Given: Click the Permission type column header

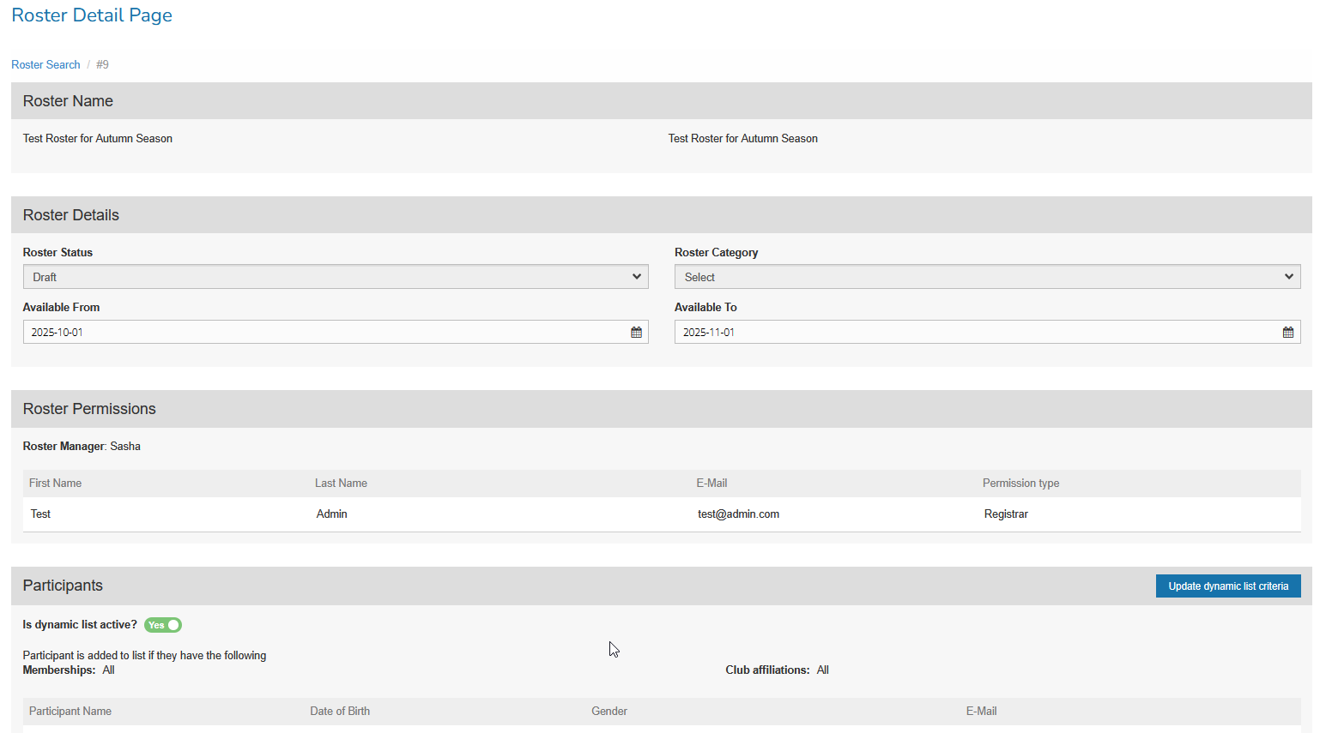Looking at the screenshot, I should 1020,484.
